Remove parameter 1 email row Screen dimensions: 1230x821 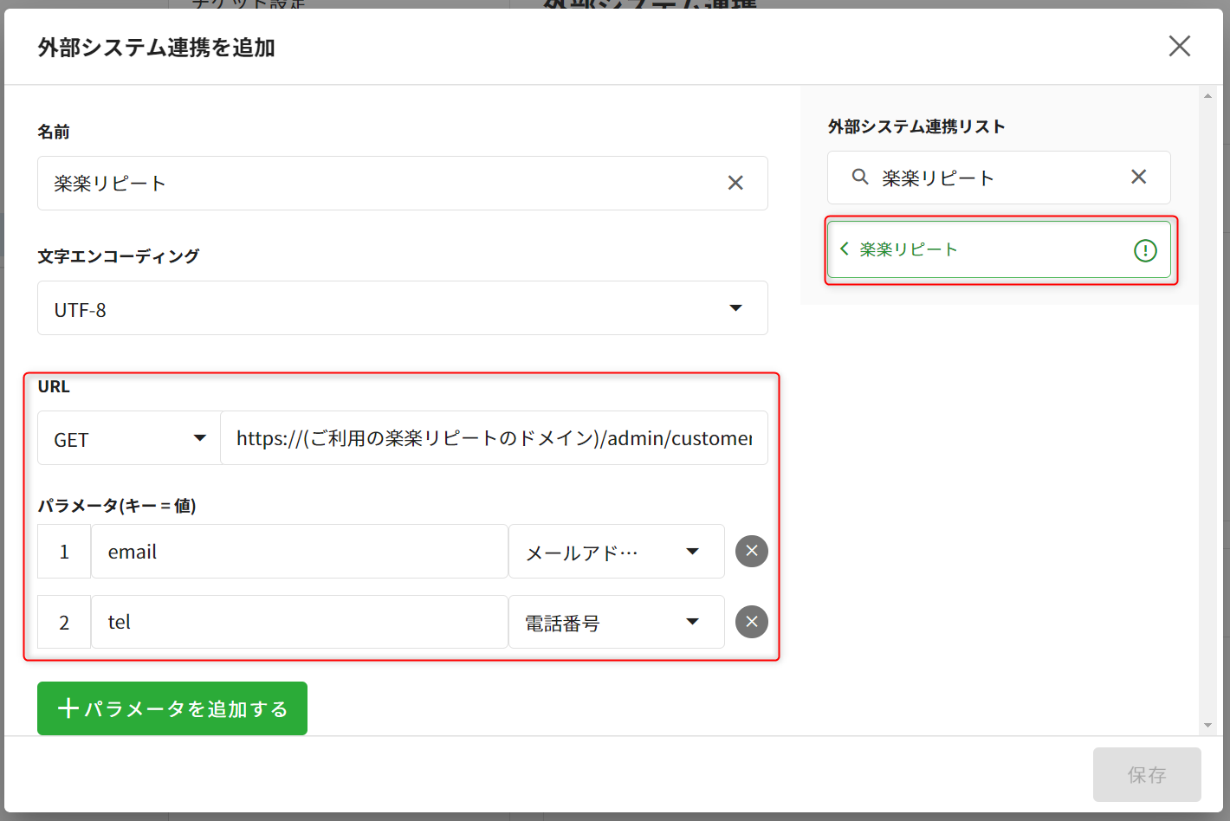pyautogui.click(x=751, y=551)
